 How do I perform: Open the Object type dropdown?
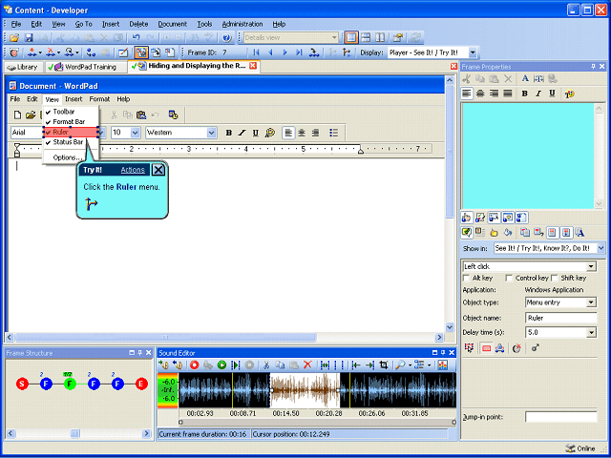point(592,302)
